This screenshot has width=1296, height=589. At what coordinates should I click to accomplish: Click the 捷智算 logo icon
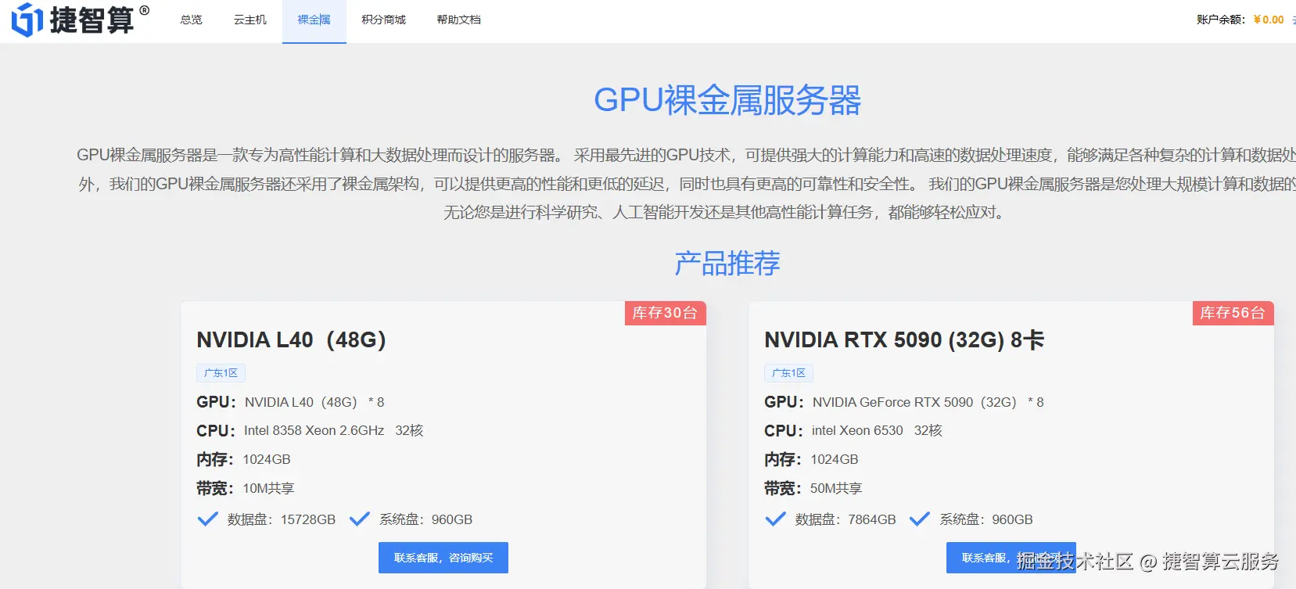tap(27, 20)
